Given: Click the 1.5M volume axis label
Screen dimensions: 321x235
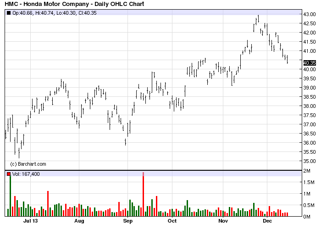Looking at the screenshot, I should click(309, 182).
